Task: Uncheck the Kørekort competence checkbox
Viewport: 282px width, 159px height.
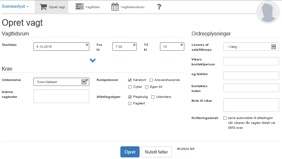Action: pyautogui.click(x=130, y=80)
